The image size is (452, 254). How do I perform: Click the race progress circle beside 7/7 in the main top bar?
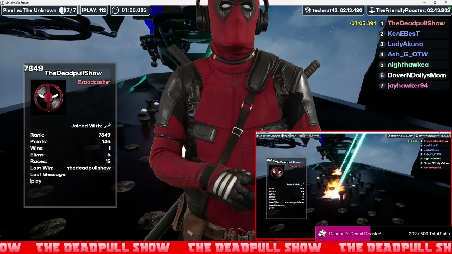(63, 10)
